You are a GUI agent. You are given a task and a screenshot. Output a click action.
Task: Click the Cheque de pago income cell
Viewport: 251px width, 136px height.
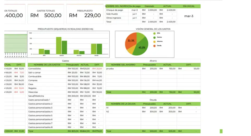117,10
